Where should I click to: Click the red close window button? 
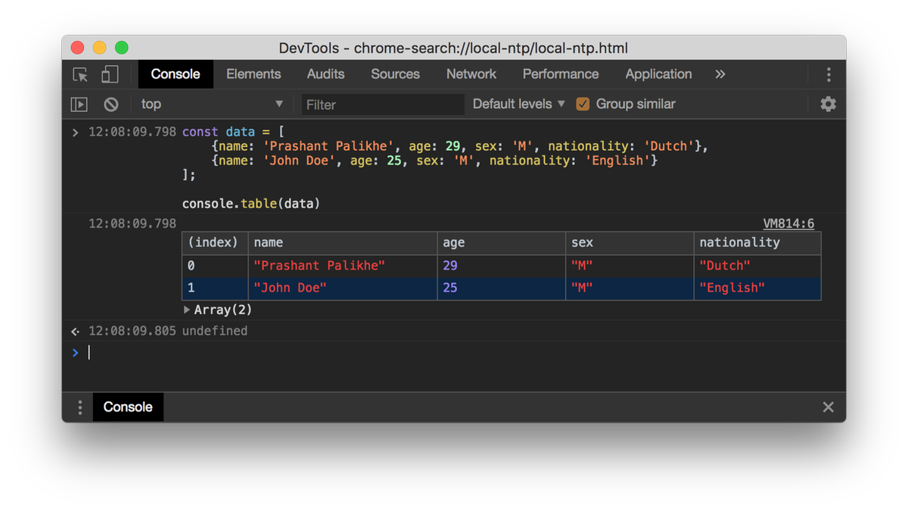pyautogui.click(x=77, y=48)
